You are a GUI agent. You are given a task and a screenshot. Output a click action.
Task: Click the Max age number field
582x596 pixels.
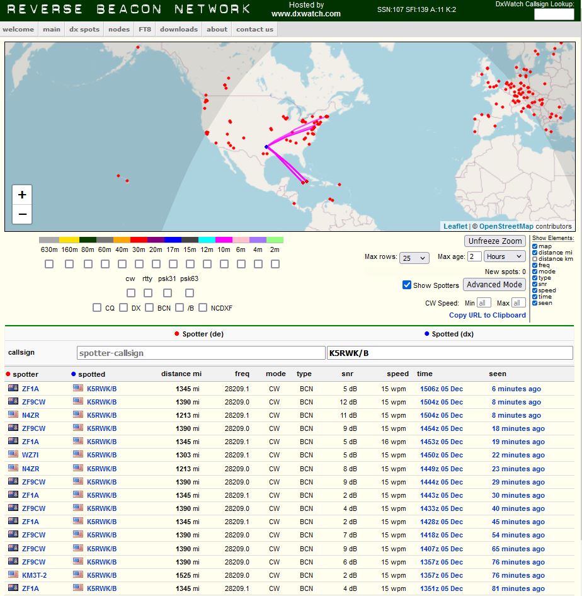tap(474, 256)
